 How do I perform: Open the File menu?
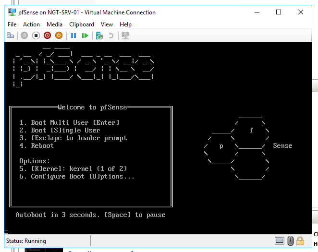[12, 24]
